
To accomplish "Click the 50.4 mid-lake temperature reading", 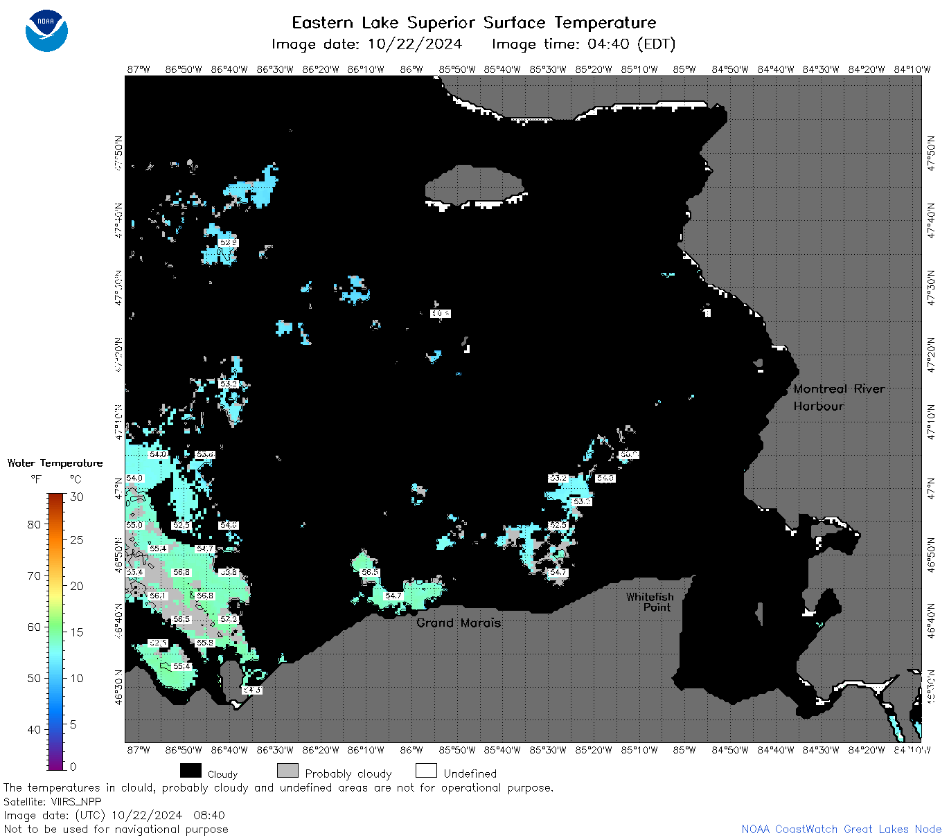I will [x=441, y=313].
